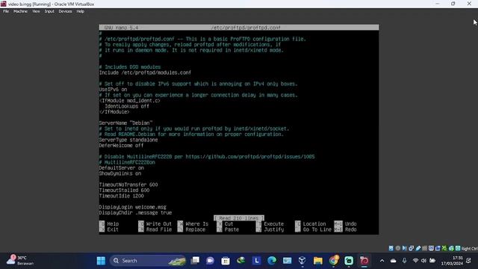Click the mouse integration status icon
This screenshot has height=269, width=478.
click(451, 248)
